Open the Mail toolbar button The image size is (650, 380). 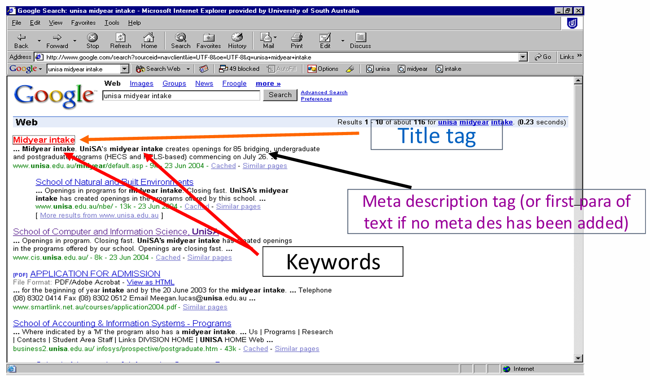click(267, 41)
